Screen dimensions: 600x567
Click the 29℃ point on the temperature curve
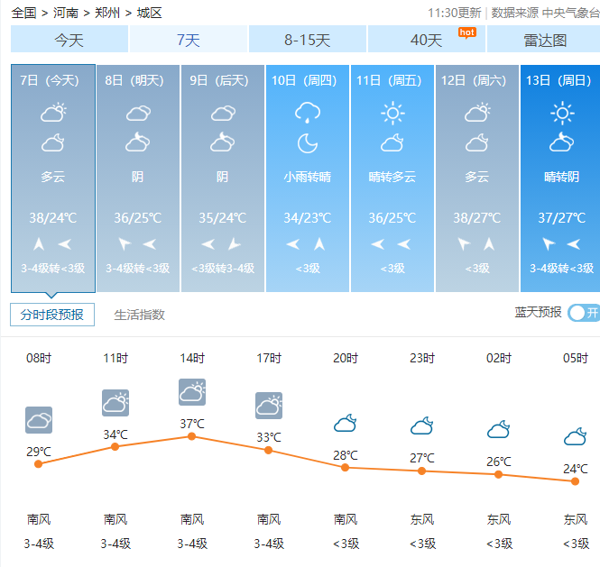pyautogui.click(x=38, y=463)
